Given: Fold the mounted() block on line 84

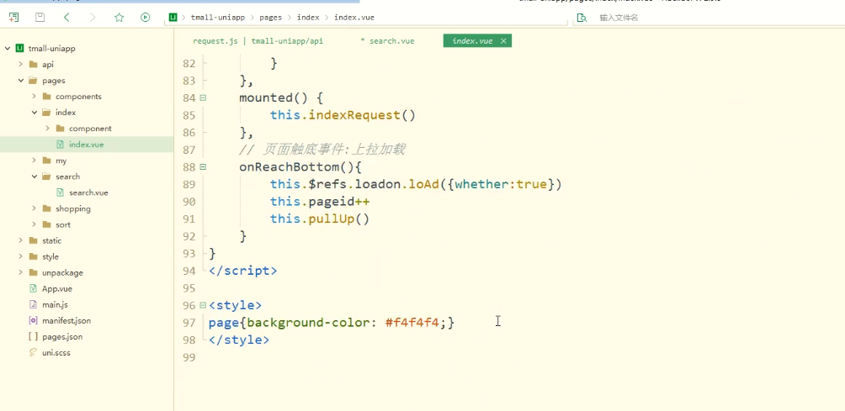Looking at the screenshot, I should (203, 97).
